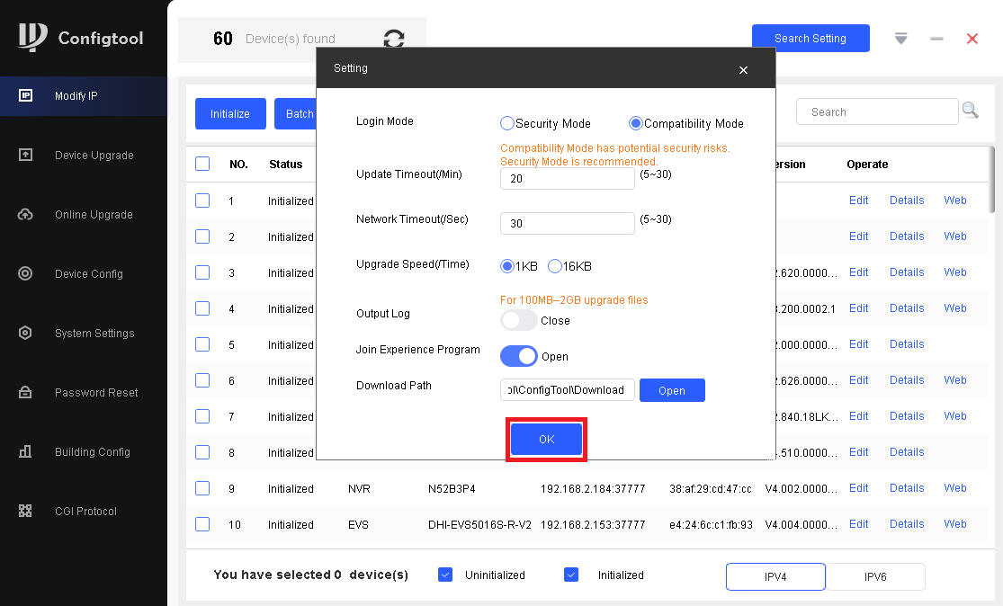Click Open beside Download Path
The width and height of the screenshot is (1003, 606).
[x=671, y=390]
